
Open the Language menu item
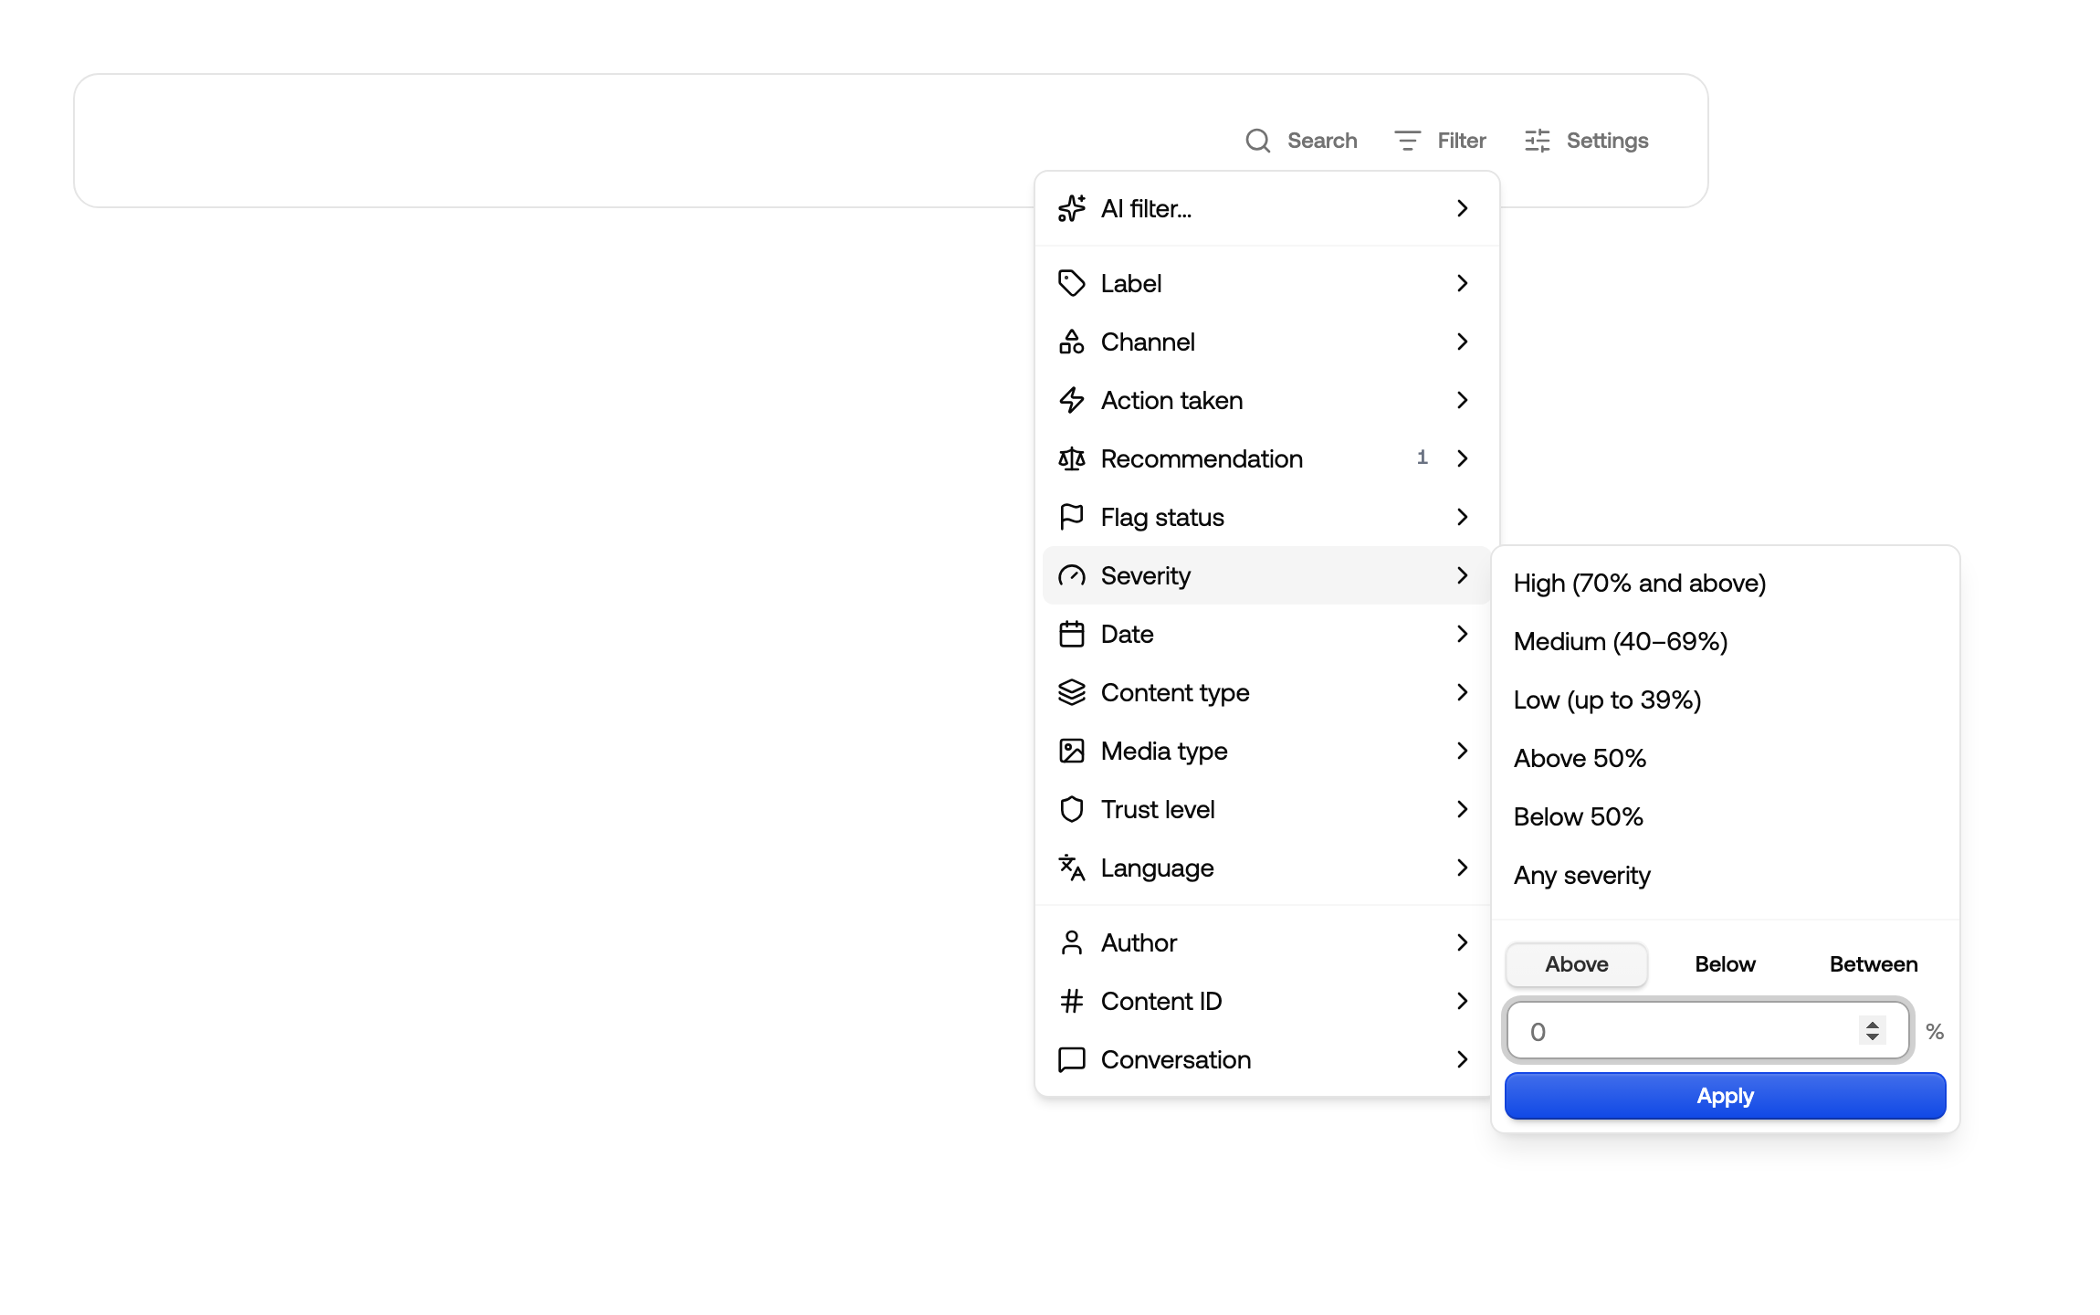click(x=1266, y=868)
